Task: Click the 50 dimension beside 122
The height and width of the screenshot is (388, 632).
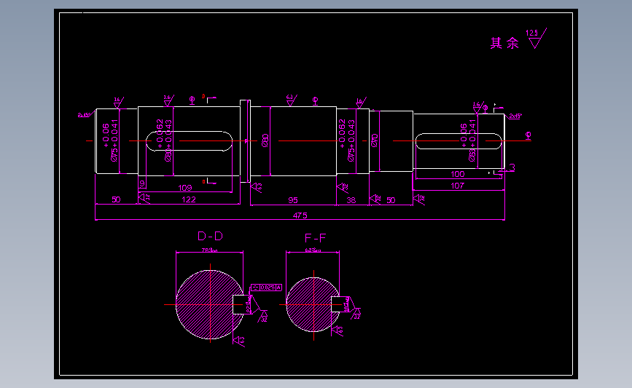Action: coord(116,199)
